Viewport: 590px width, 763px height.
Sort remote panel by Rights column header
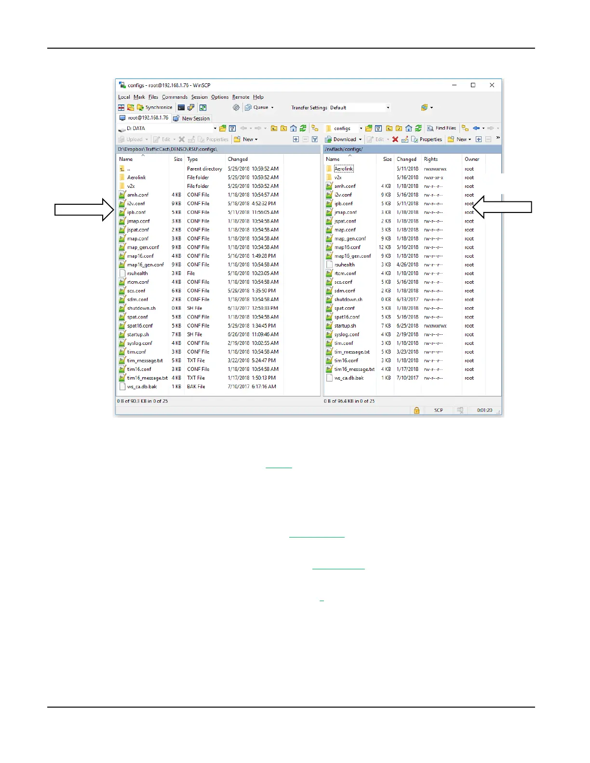(442, 159)
